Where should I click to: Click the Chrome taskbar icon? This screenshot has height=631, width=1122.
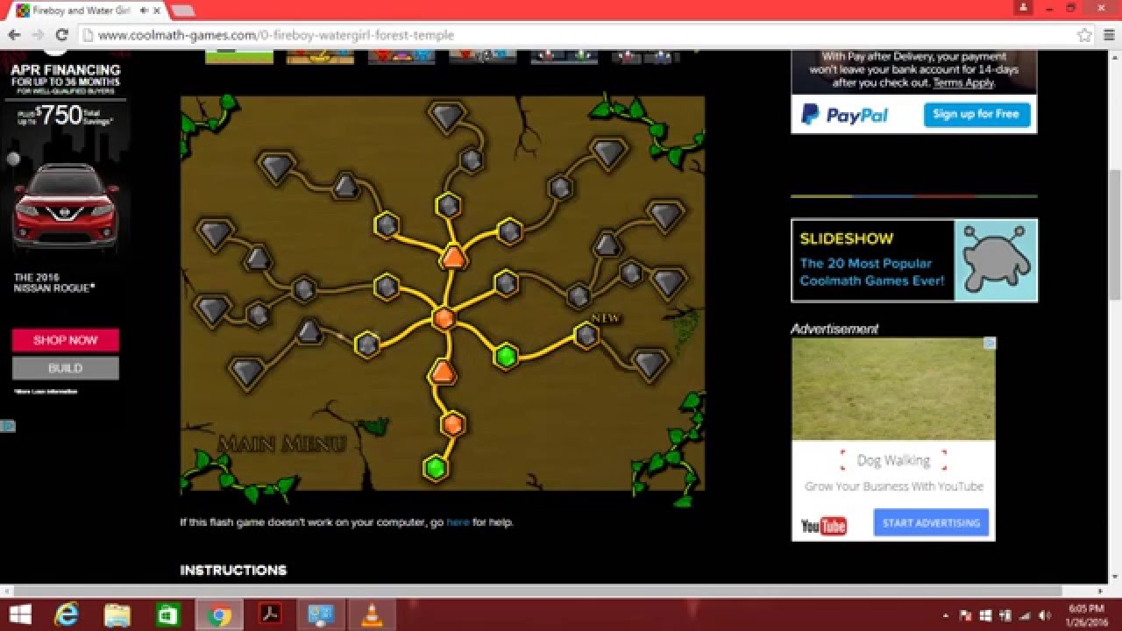click(x=219, y=614)
